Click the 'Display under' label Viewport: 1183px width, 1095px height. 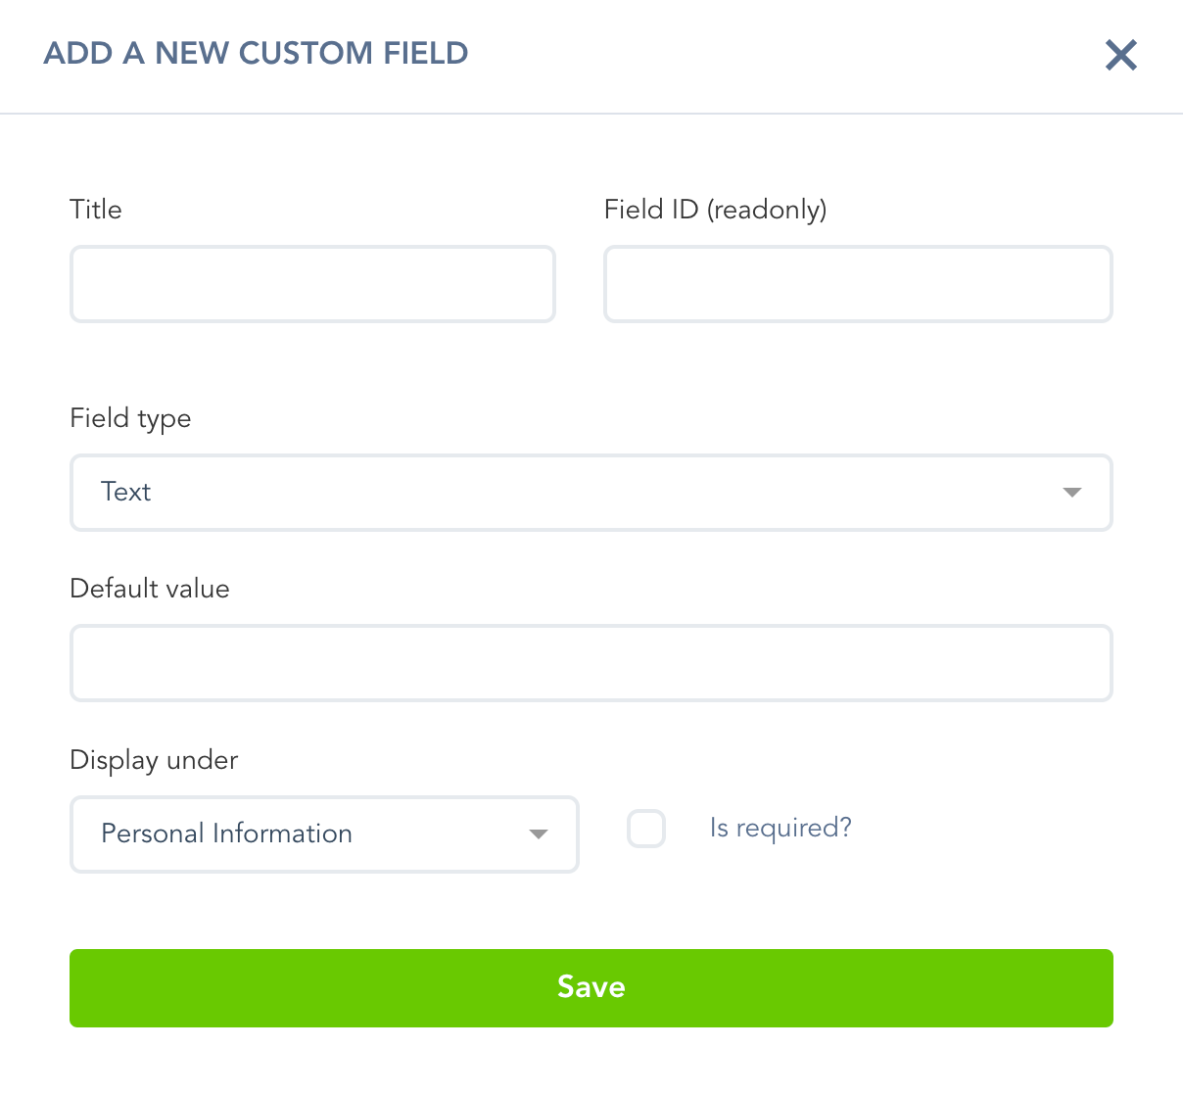click(154, 761)
